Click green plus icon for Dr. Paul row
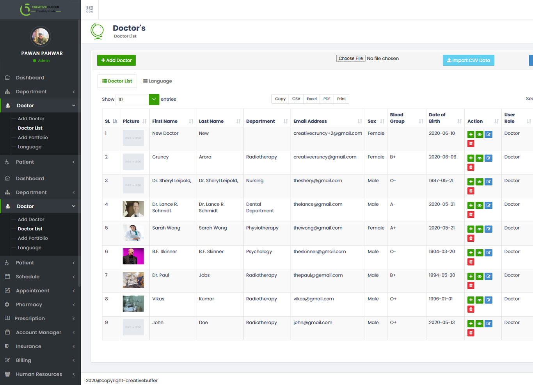Viewport: 533px width, 385px height. pos(471,276)
